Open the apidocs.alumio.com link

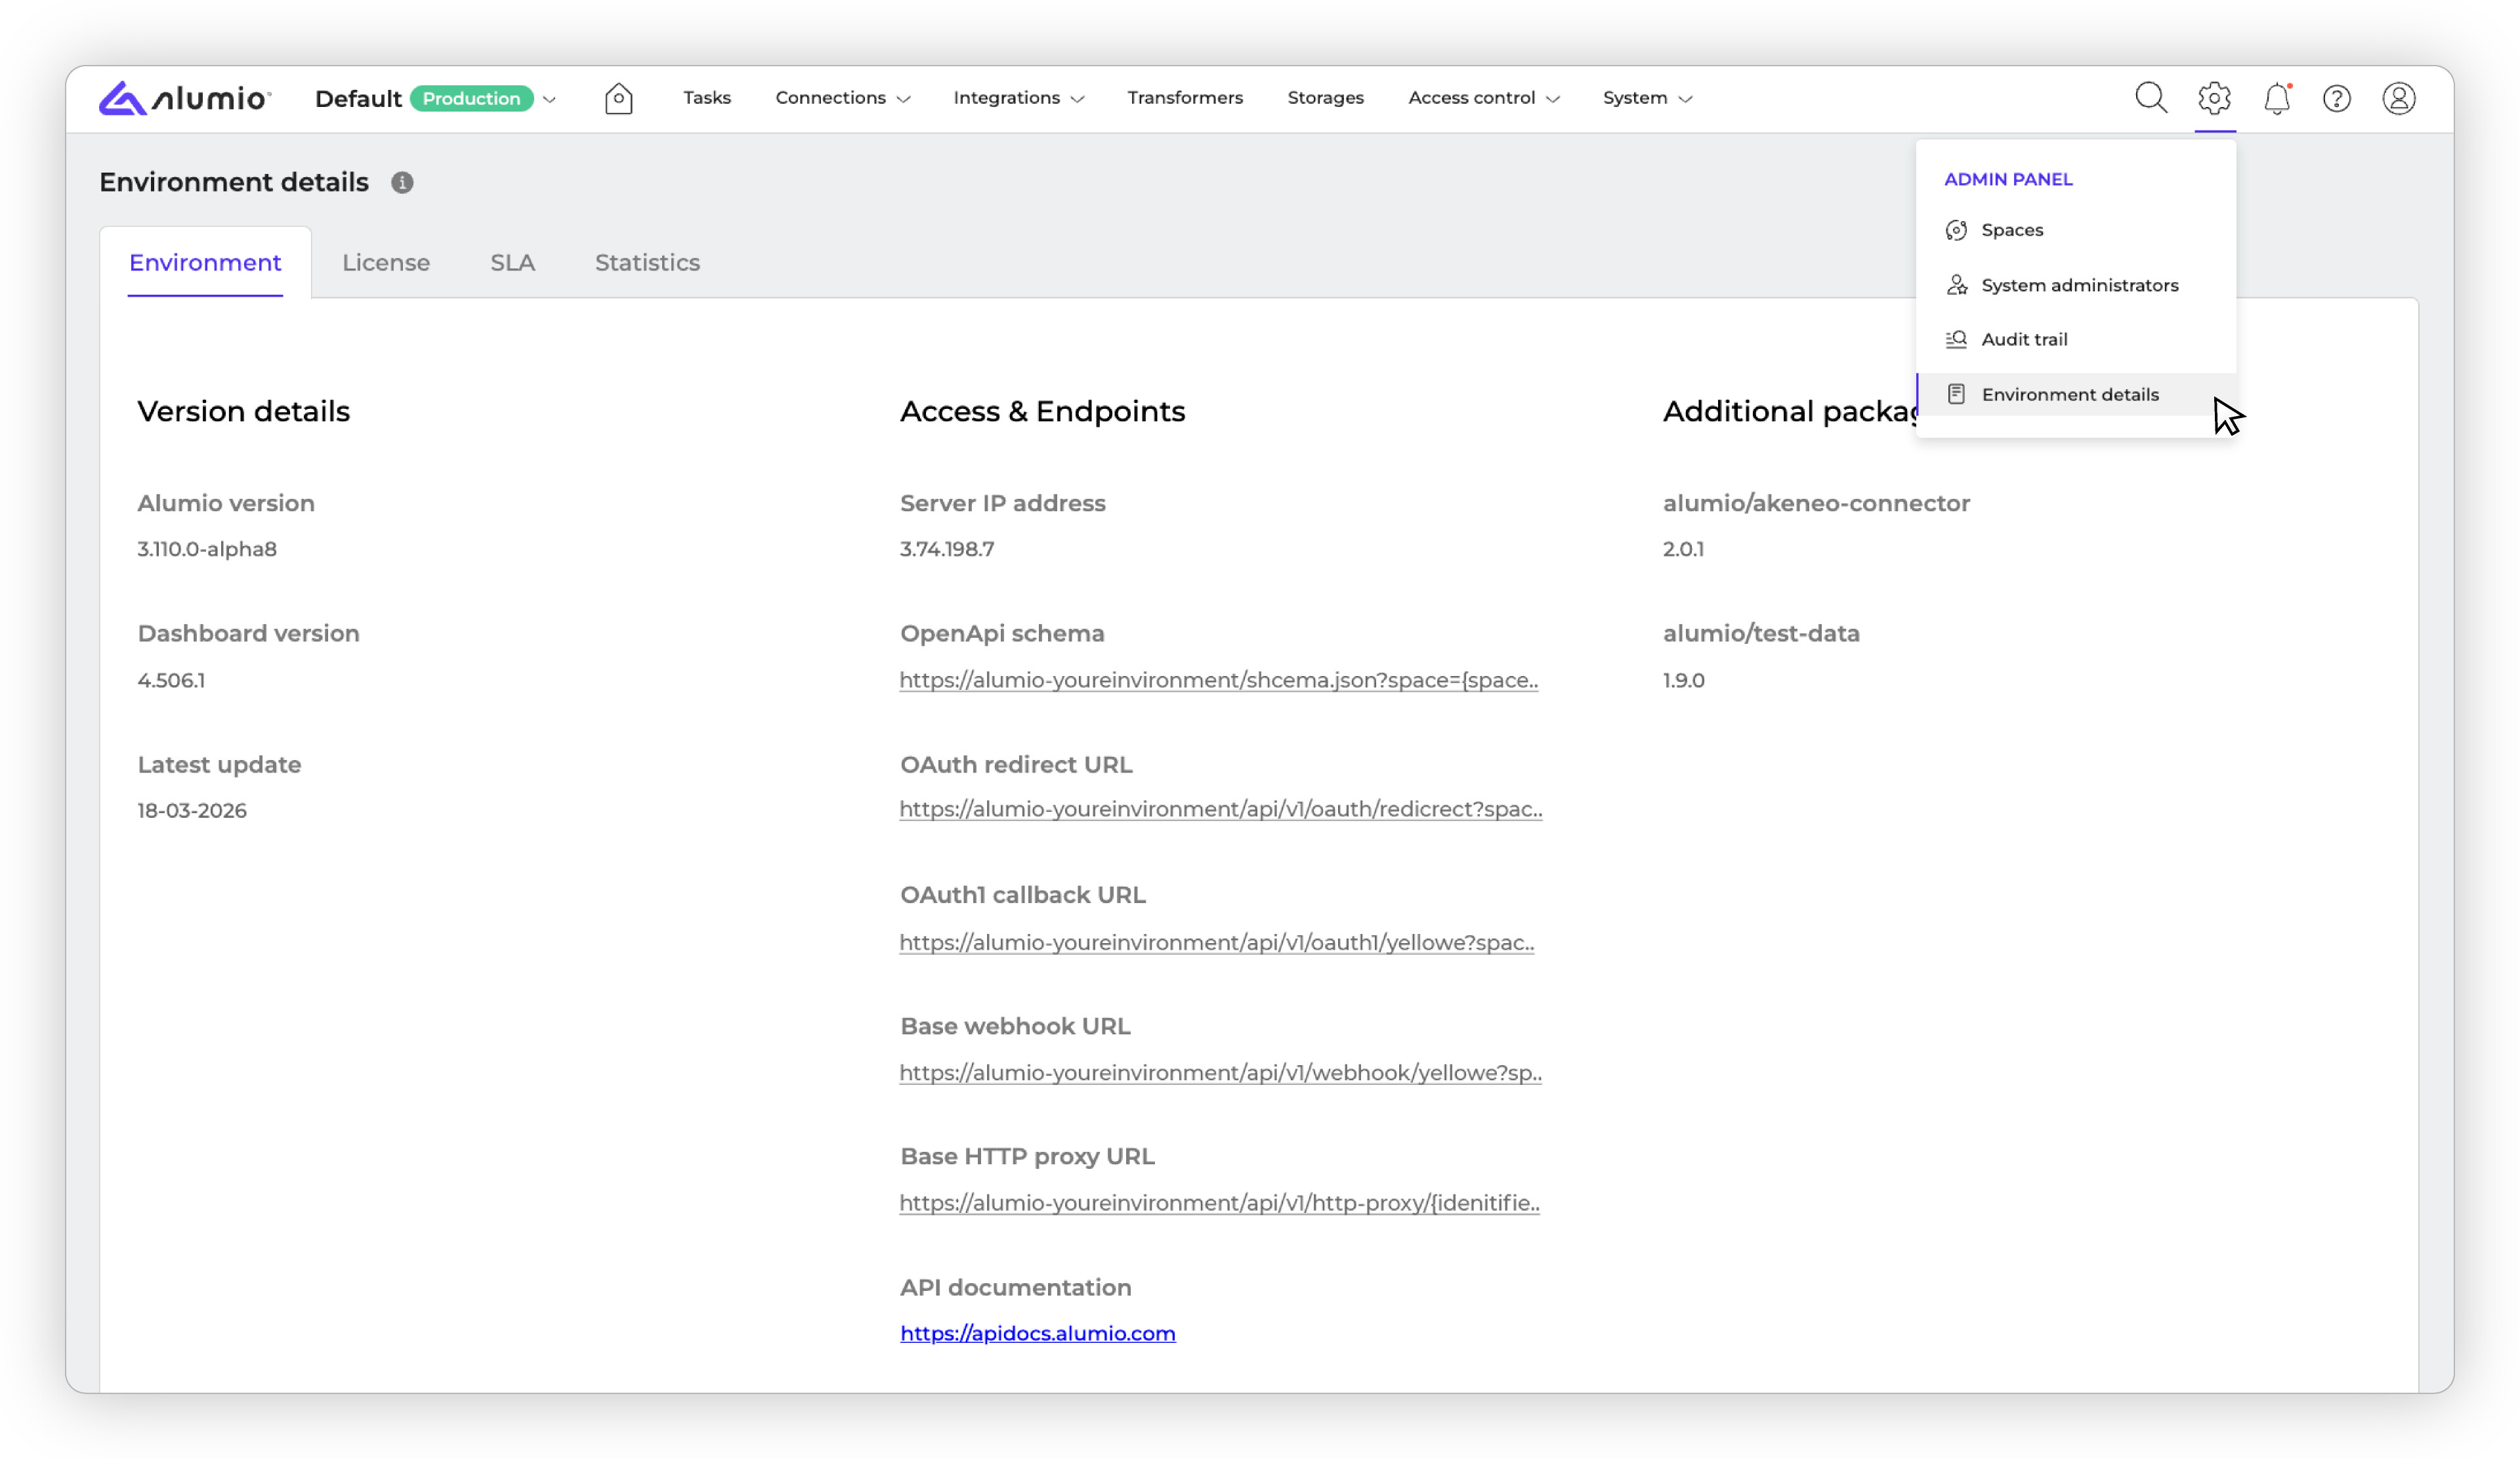(x=1037, y=1333)
